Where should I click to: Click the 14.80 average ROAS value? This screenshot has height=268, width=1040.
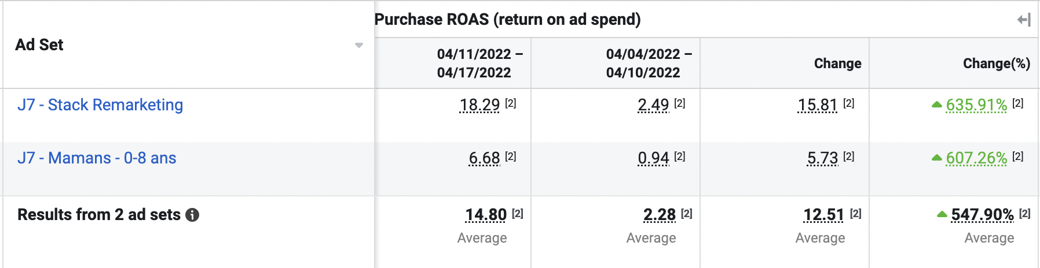point(486,215)
